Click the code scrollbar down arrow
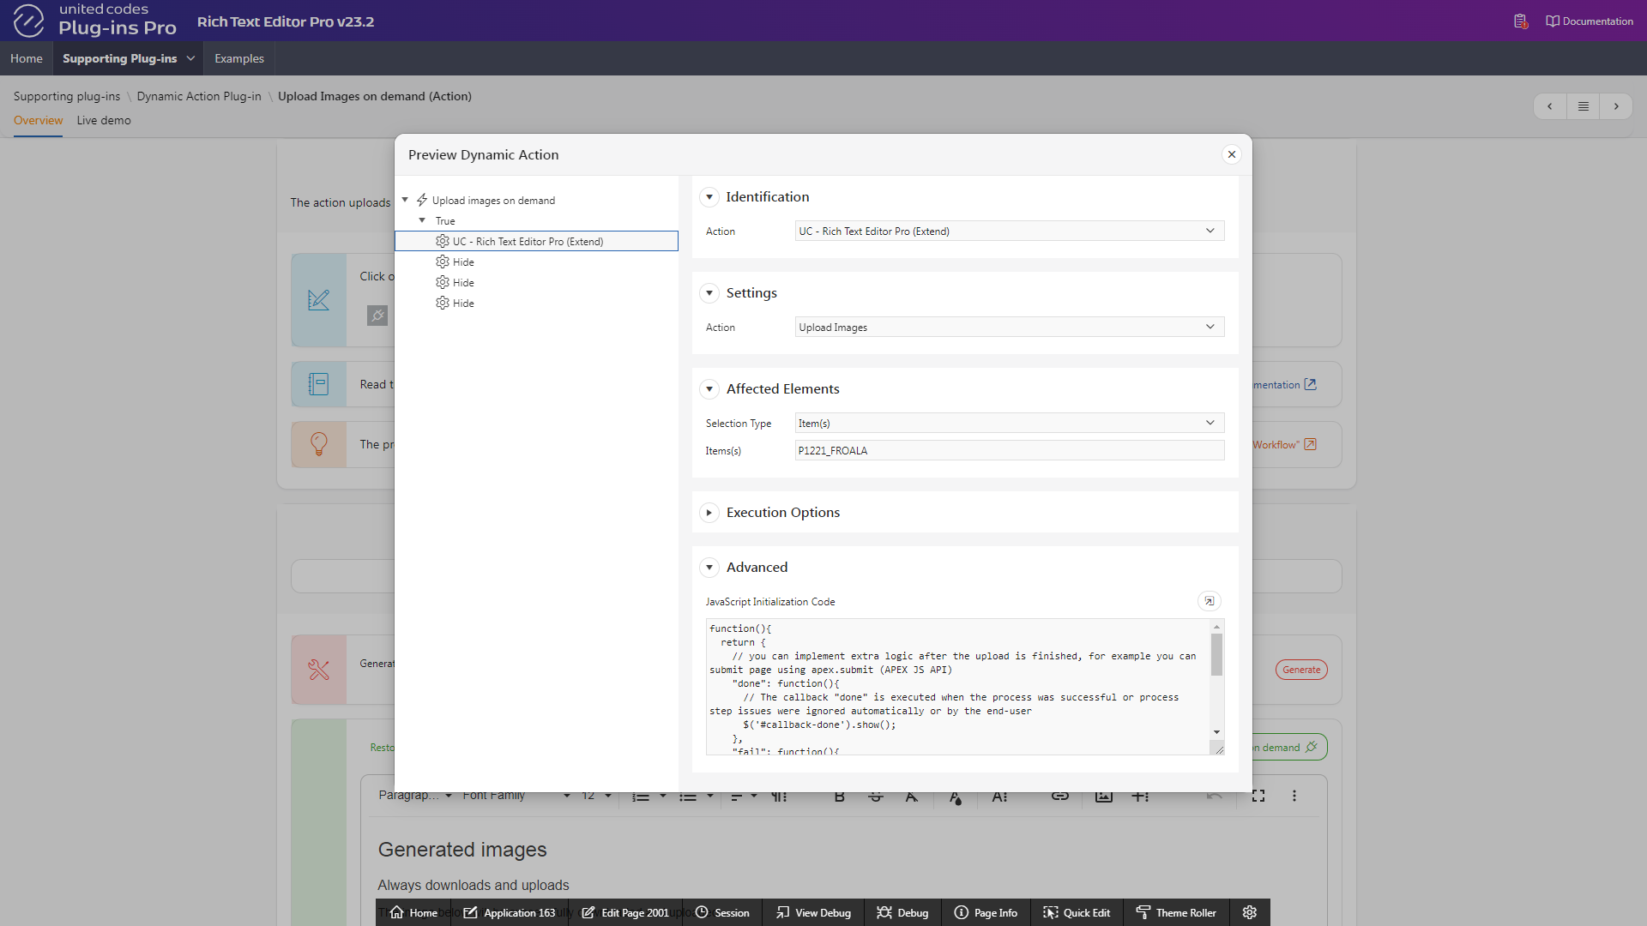 click(1216, 732)
